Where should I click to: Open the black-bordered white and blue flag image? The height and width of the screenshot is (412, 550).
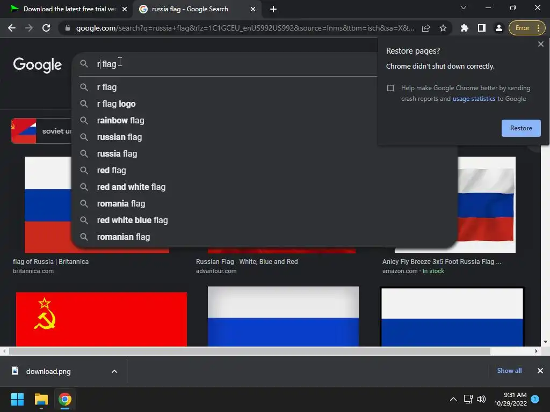[x=452, y=317]
